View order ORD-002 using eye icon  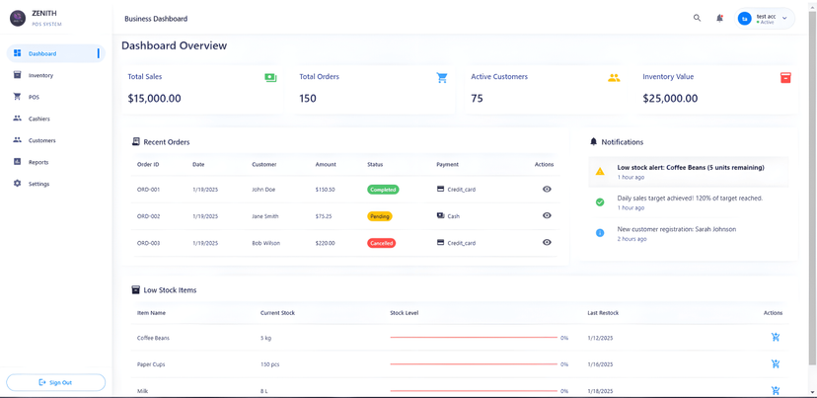click(x=547, y=216)
